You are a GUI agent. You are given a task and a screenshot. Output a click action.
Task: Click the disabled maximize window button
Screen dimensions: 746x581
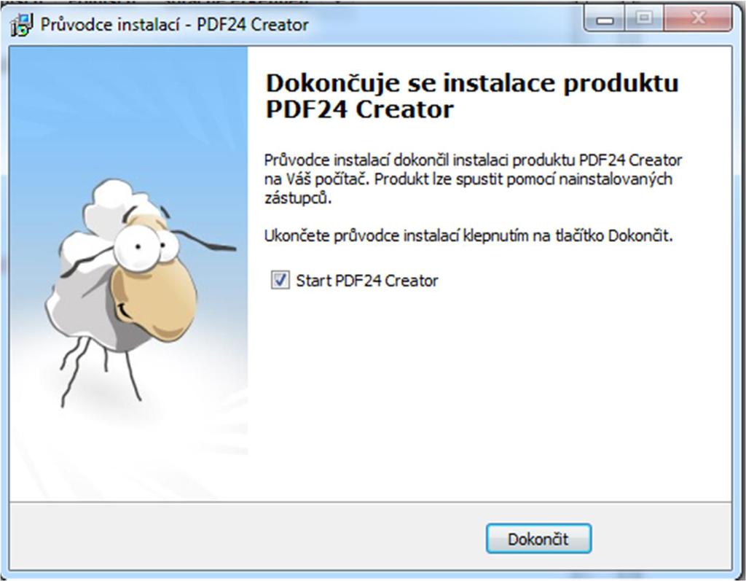click(644, 19)
